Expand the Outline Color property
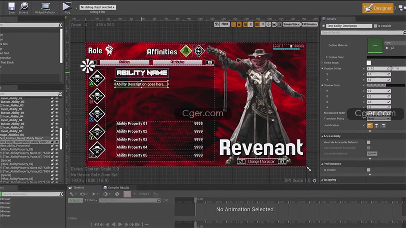 (x=327, y=57)
